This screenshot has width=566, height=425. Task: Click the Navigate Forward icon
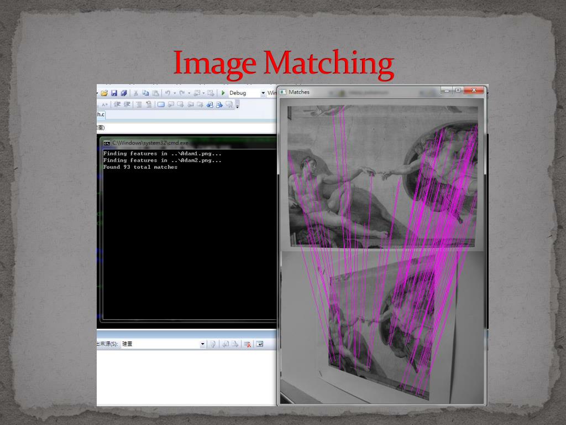[x=211, y=93]
